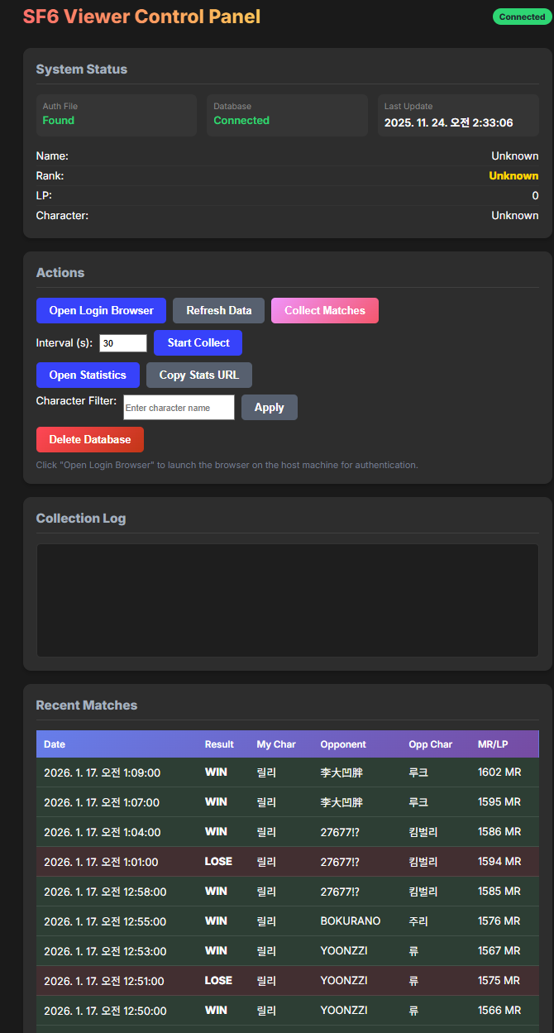Select match dated 오전 1:07:00

[287, 802]
